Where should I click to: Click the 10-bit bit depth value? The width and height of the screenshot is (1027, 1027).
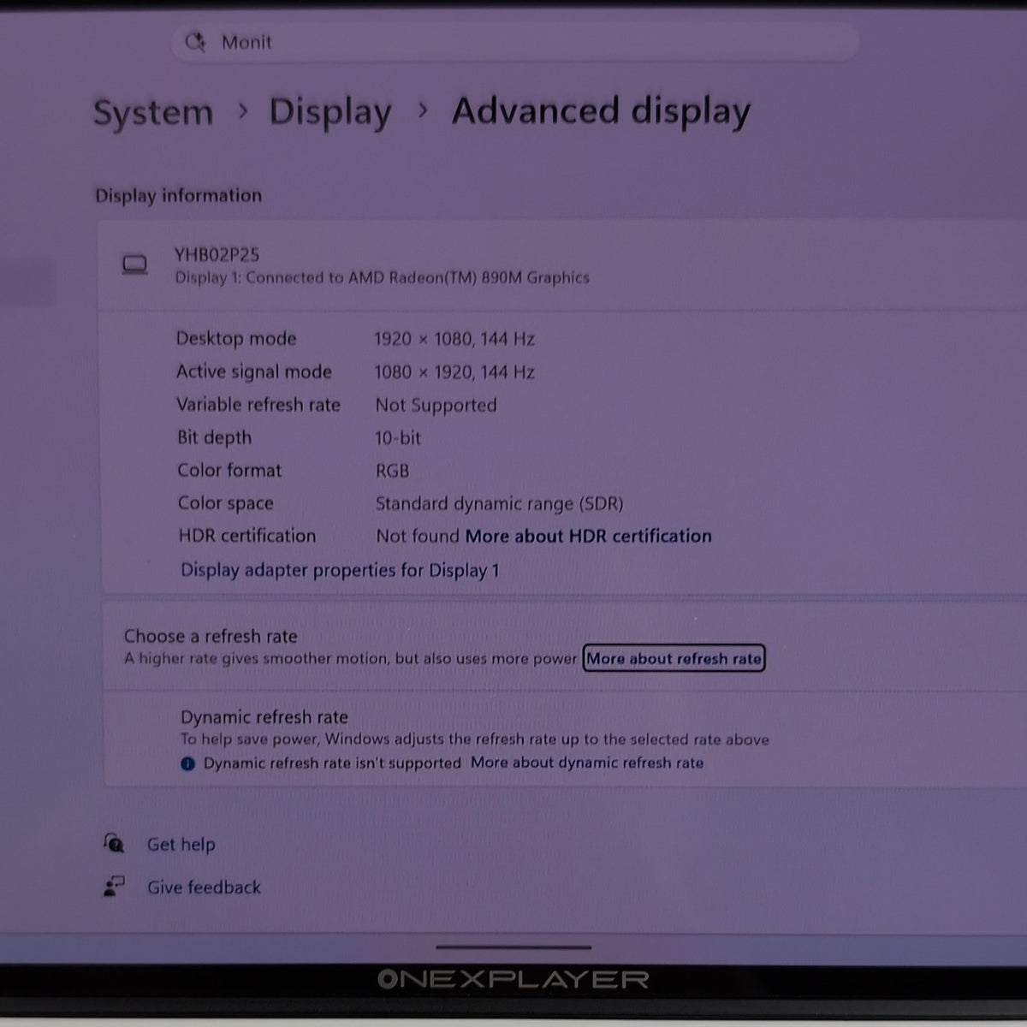398,438
